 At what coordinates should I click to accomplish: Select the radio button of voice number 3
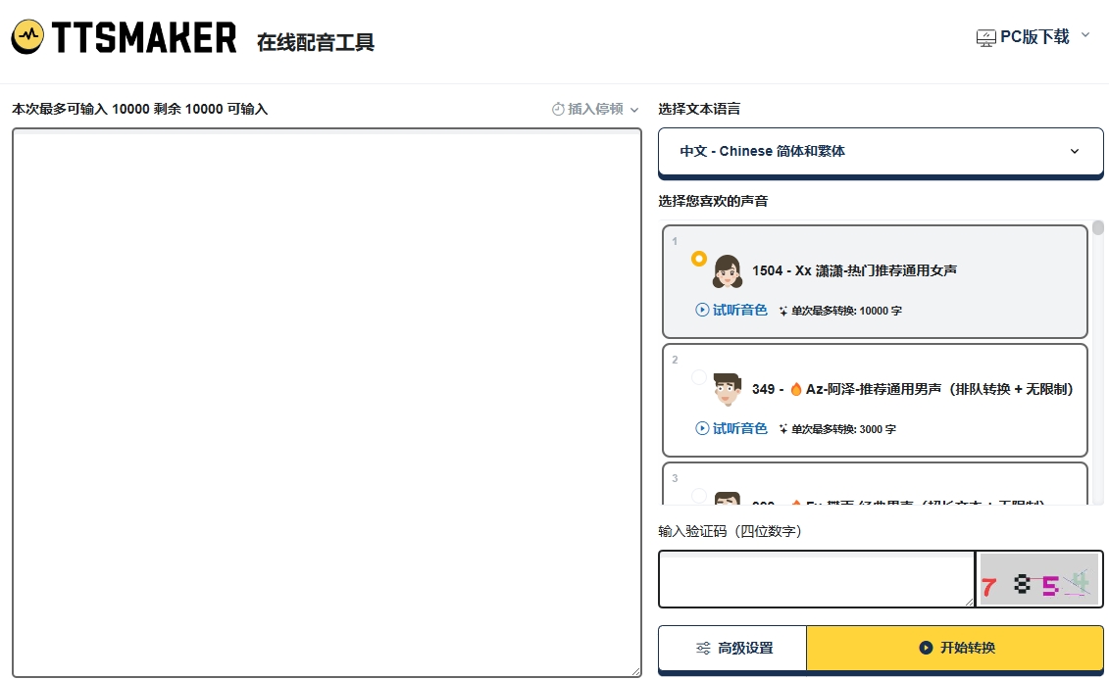coord(698,497)
